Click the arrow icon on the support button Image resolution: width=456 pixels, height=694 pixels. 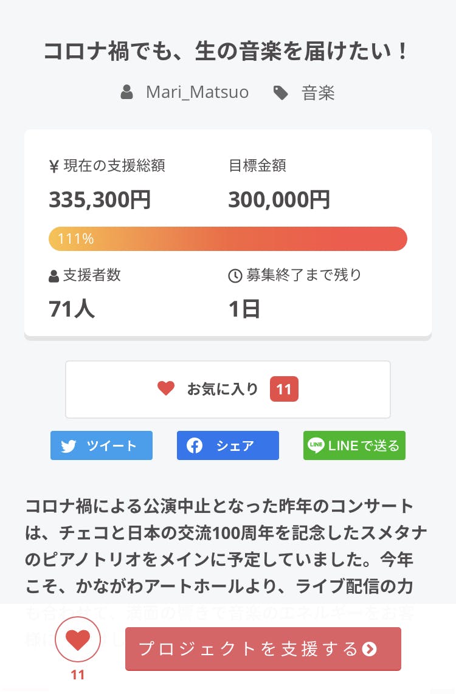tap(369, 649)
